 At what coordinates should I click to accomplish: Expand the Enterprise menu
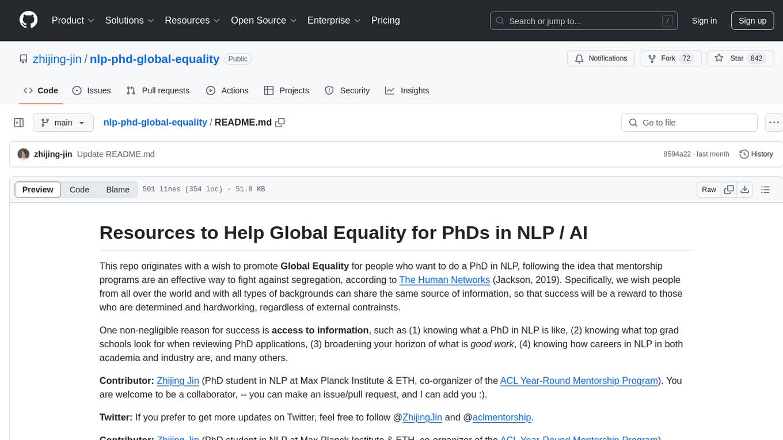334,20
